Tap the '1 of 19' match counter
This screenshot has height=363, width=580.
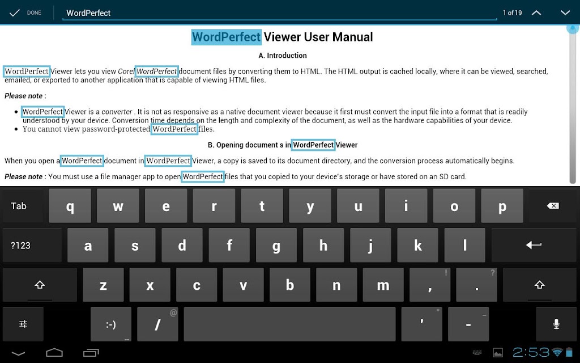tap(512, 13)
